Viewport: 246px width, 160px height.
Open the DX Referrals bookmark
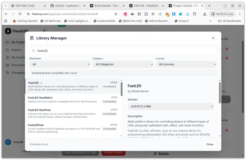(51, 21)
